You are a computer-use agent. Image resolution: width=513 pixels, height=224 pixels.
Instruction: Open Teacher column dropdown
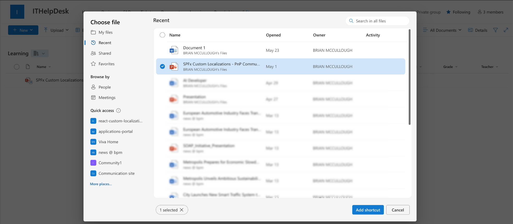[x=490, y=67]
